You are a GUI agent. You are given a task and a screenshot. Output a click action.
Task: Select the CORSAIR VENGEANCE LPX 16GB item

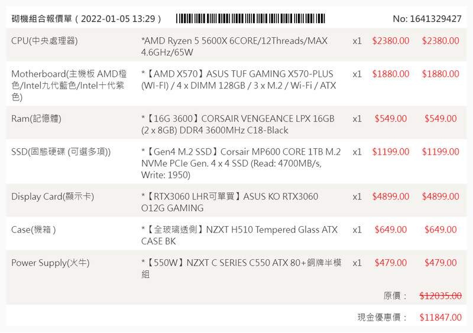tap(238, 125)
